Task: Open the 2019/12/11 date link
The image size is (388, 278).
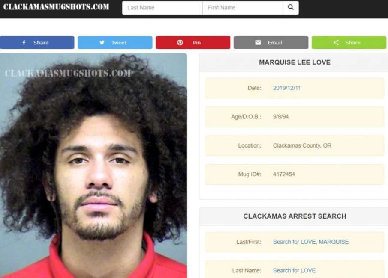Action: pos(287,88)
